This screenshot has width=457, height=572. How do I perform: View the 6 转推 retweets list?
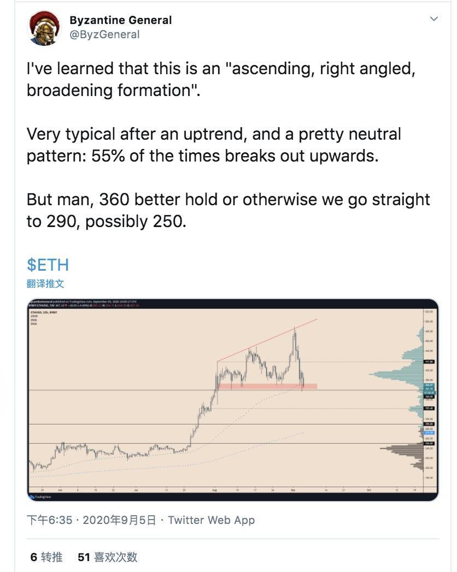click(46, 557)
